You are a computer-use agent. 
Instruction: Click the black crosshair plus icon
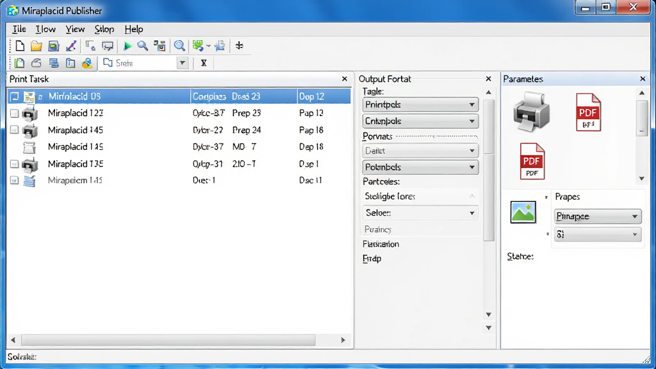[240, 45]
